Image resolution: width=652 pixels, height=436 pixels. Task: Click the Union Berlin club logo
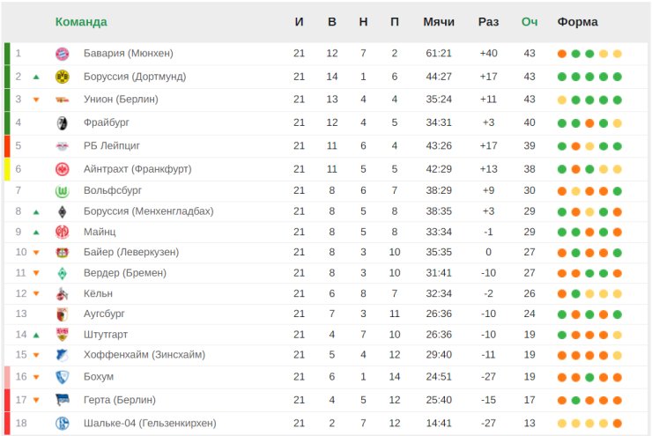click(x=62, y=100)
